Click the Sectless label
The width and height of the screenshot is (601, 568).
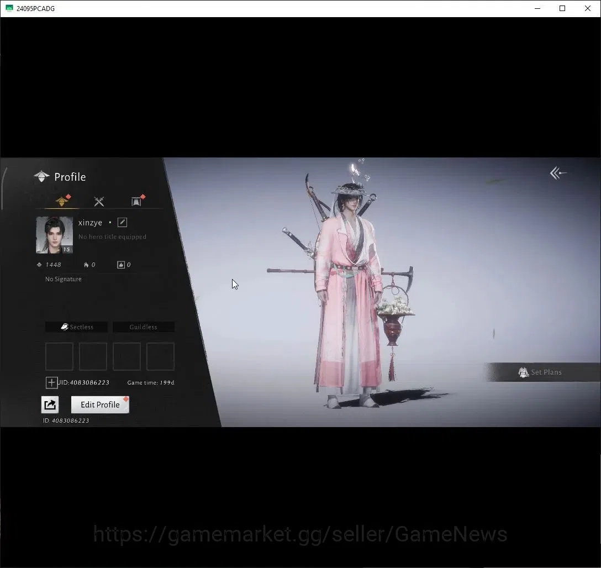click(77, 327)
